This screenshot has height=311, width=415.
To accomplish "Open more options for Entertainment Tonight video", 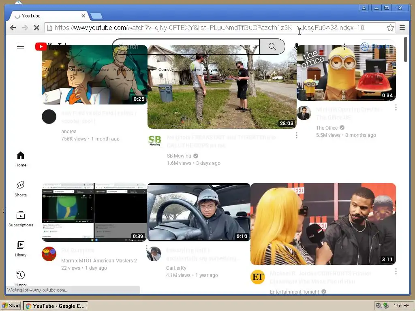I will tap(396, 271).
